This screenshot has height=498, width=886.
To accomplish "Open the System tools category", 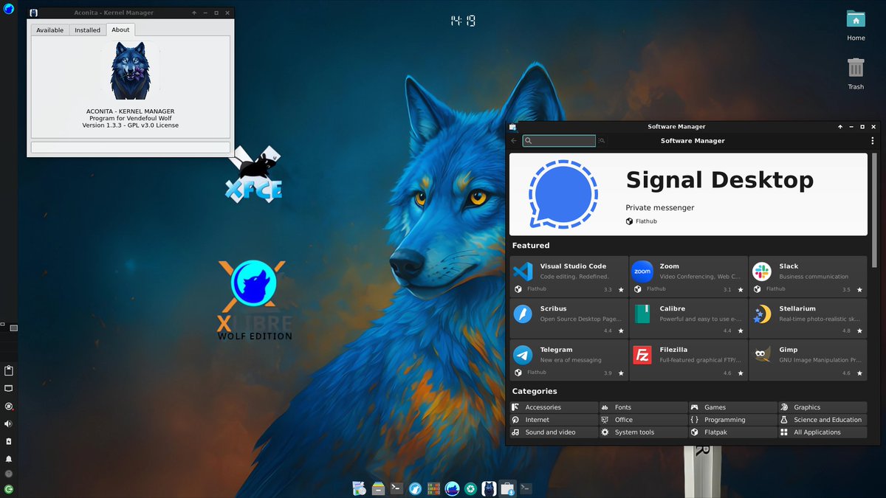I will 643,432.
